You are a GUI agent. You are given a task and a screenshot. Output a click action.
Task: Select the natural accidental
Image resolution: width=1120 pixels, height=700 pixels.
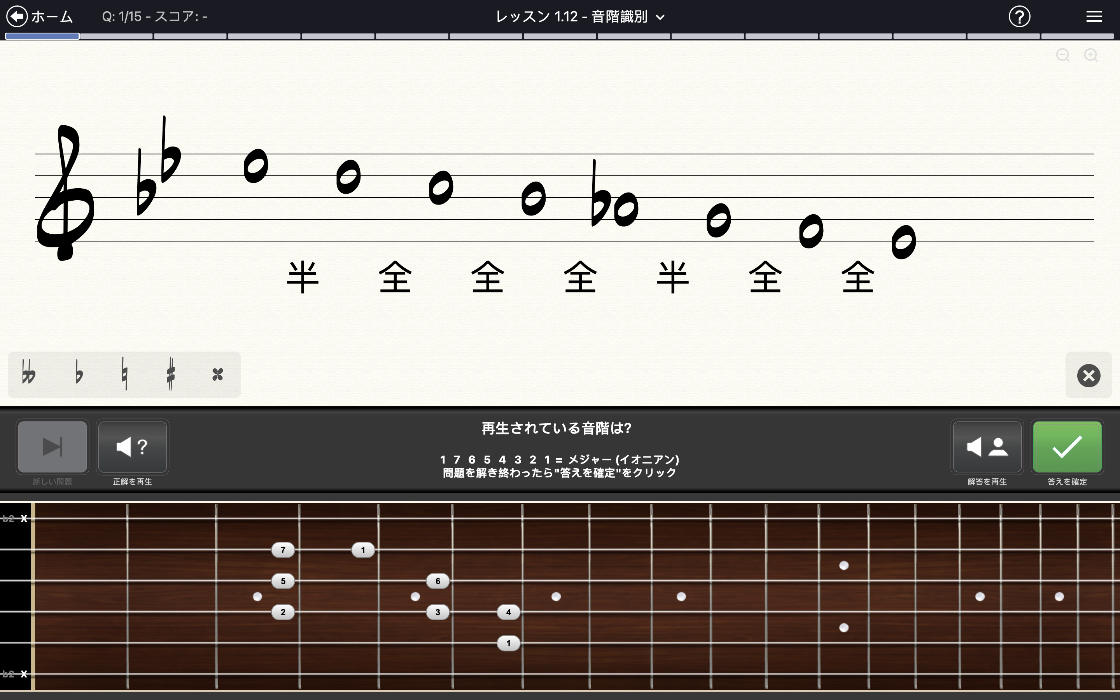124,374
